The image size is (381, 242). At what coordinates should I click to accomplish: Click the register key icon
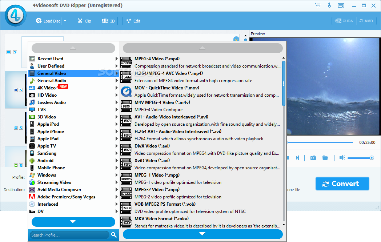(329, 5)
